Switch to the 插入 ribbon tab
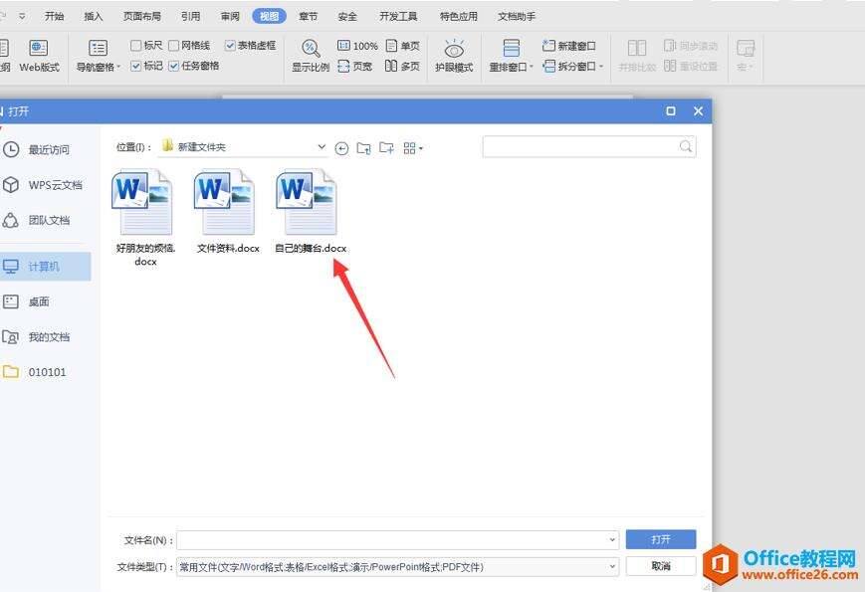The width and height of the screenshot is (865, 592). [x=94, y=17]
